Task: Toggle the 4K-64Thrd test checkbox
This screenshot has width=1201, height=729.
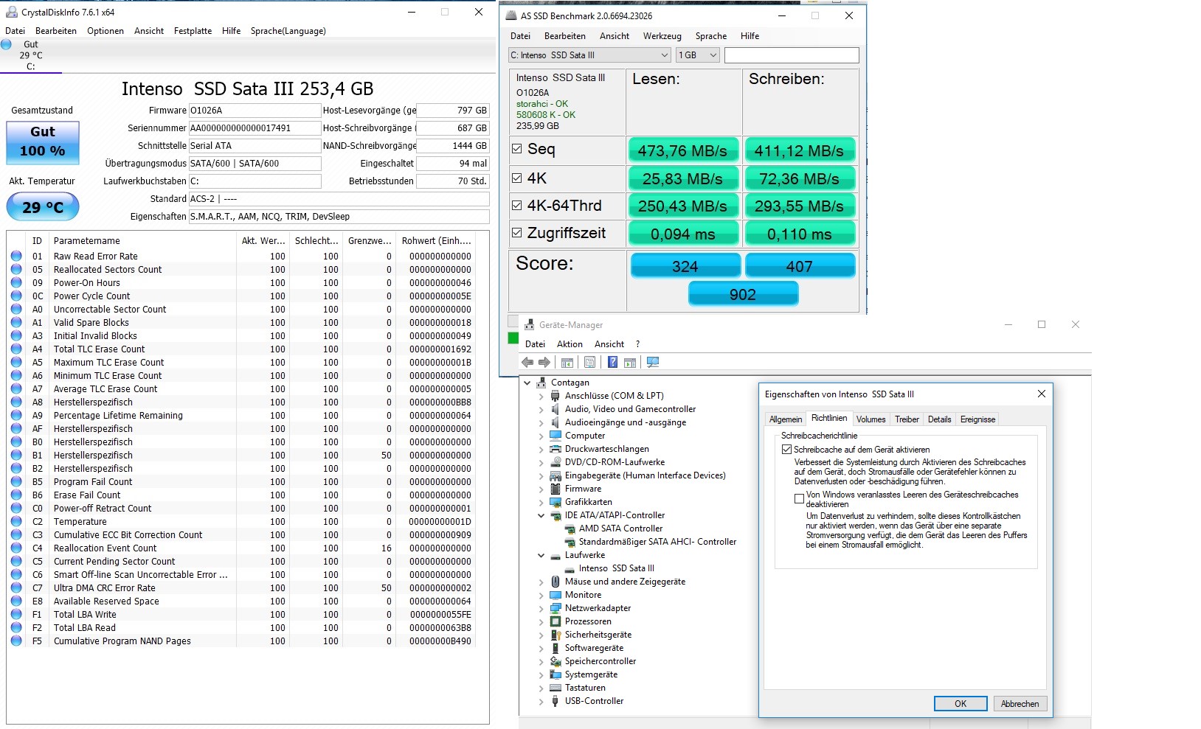Action: (517, 206)
